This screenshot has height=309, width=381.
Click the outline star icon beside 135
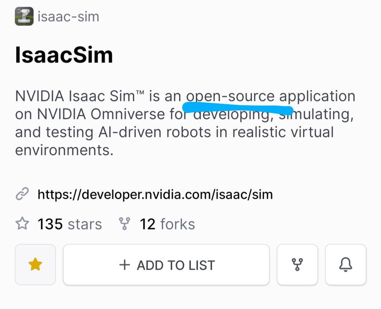22,224
